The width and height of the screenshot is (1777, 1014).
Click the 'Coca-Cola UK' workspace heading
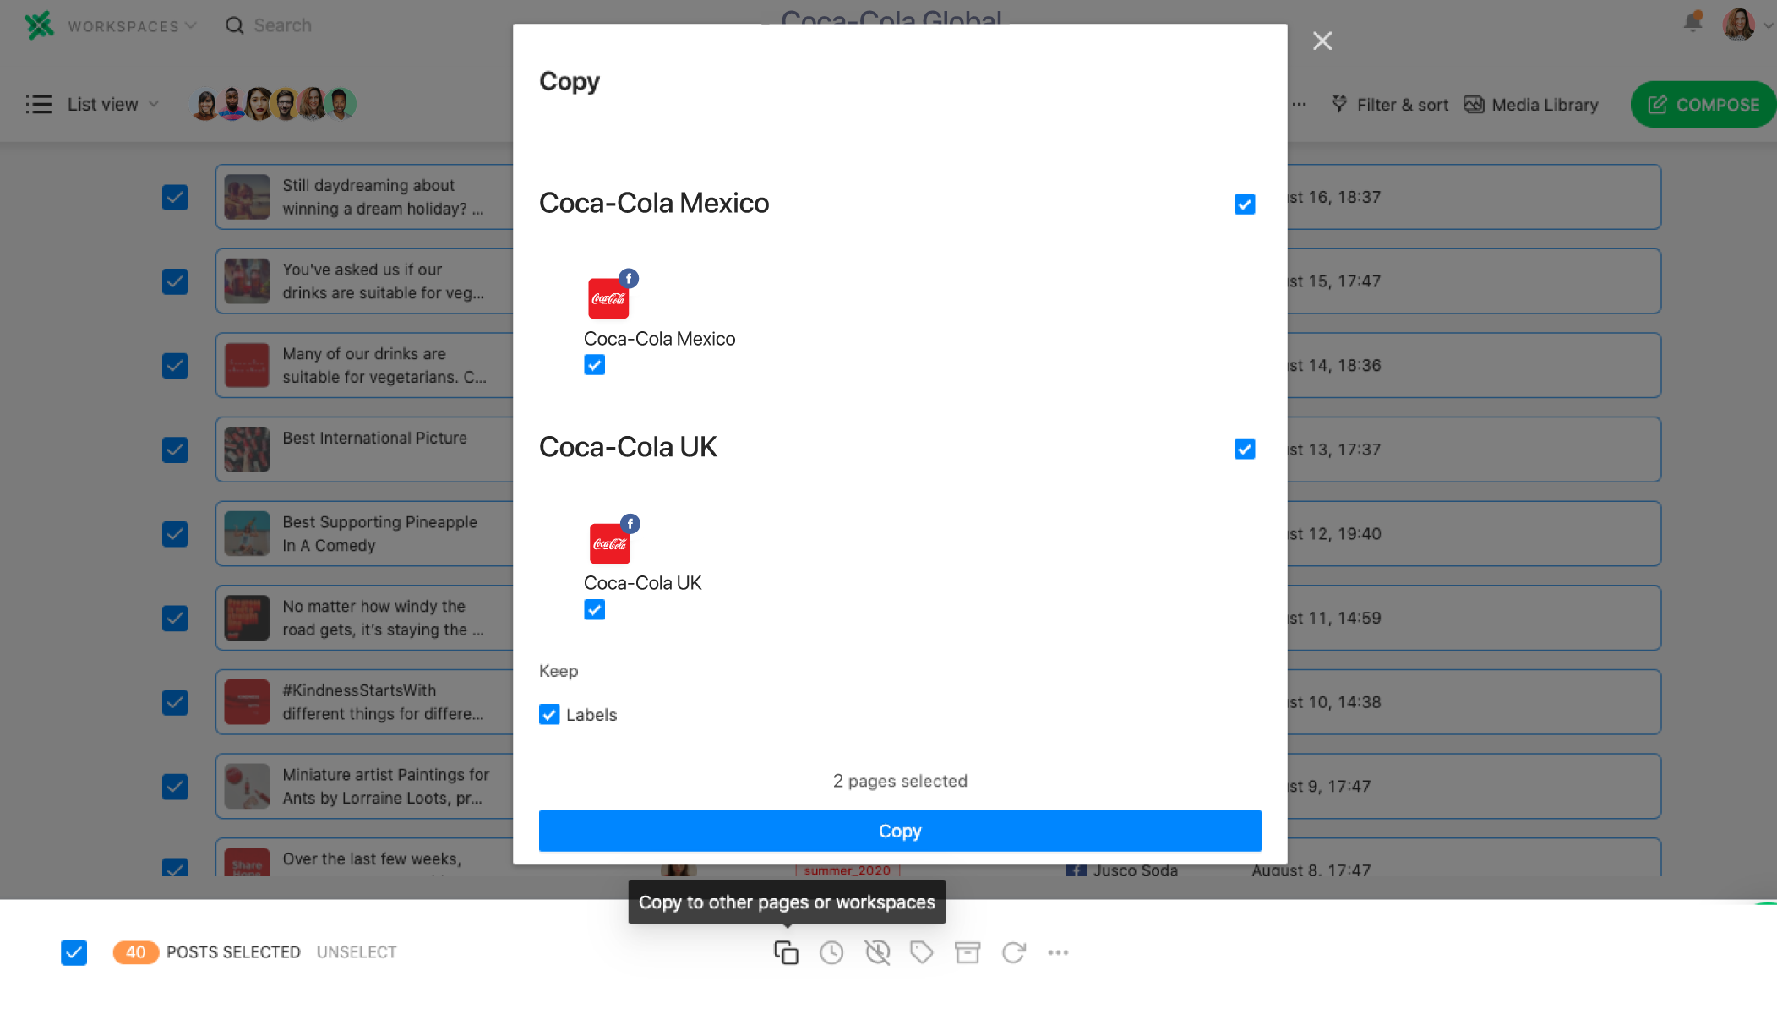628,447
